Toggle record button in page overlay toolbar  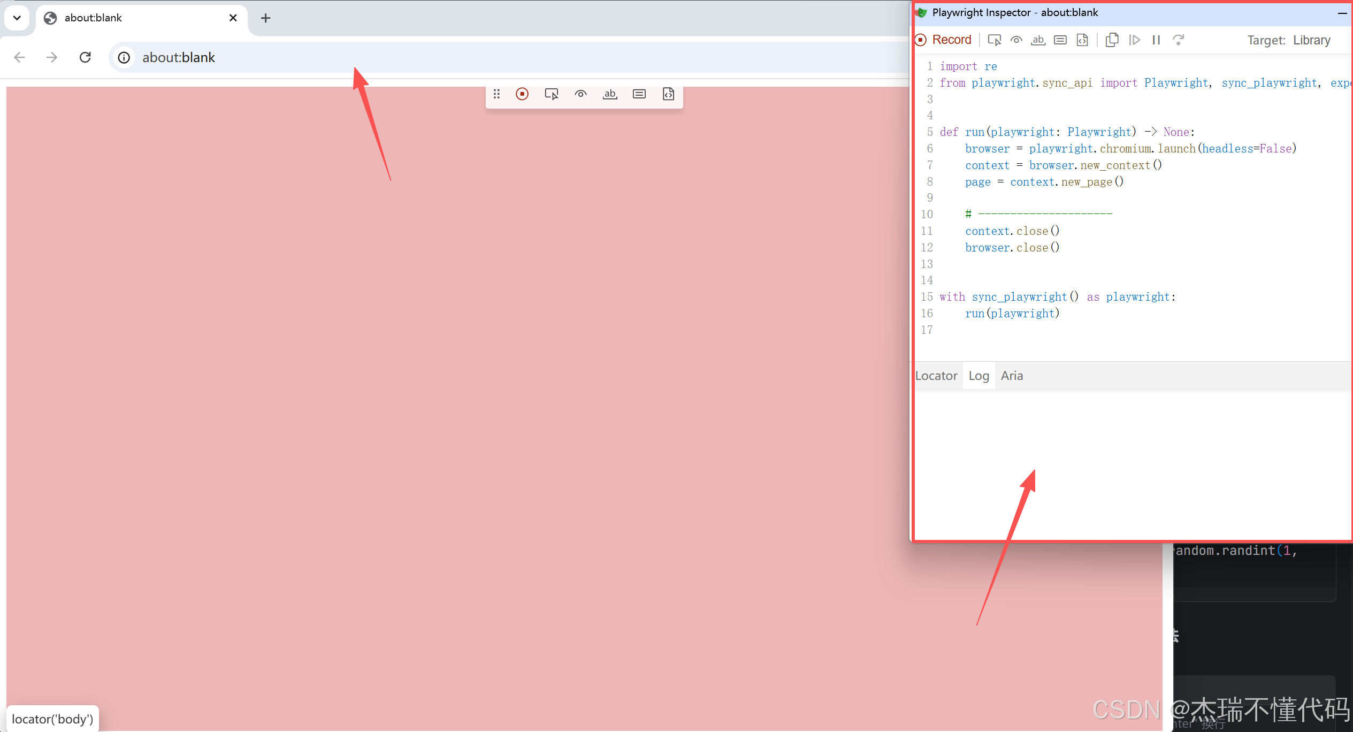[x=522, y=94]
